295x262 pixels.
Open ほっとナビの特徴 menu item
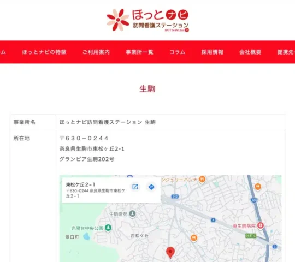coord(44,52)
